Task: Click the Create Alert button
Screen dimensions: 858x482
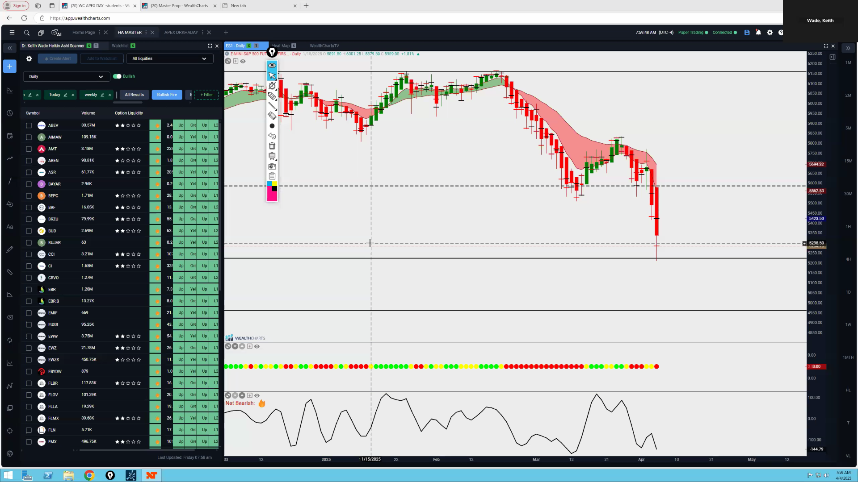Action: pyautogui.click(x=58, y=58)
